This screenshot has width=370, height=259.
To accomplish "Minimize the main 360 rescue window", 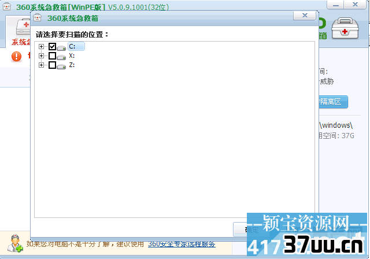I will [x=335, y=5].
